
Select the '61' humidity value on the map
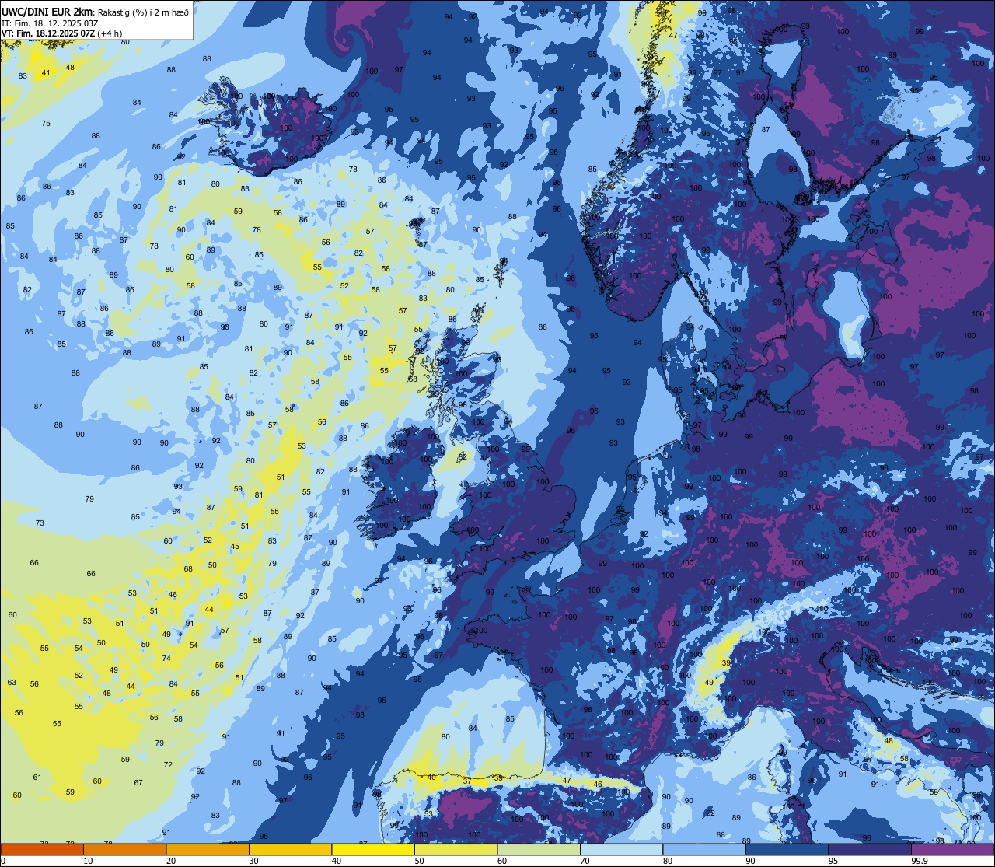(37, 778)
